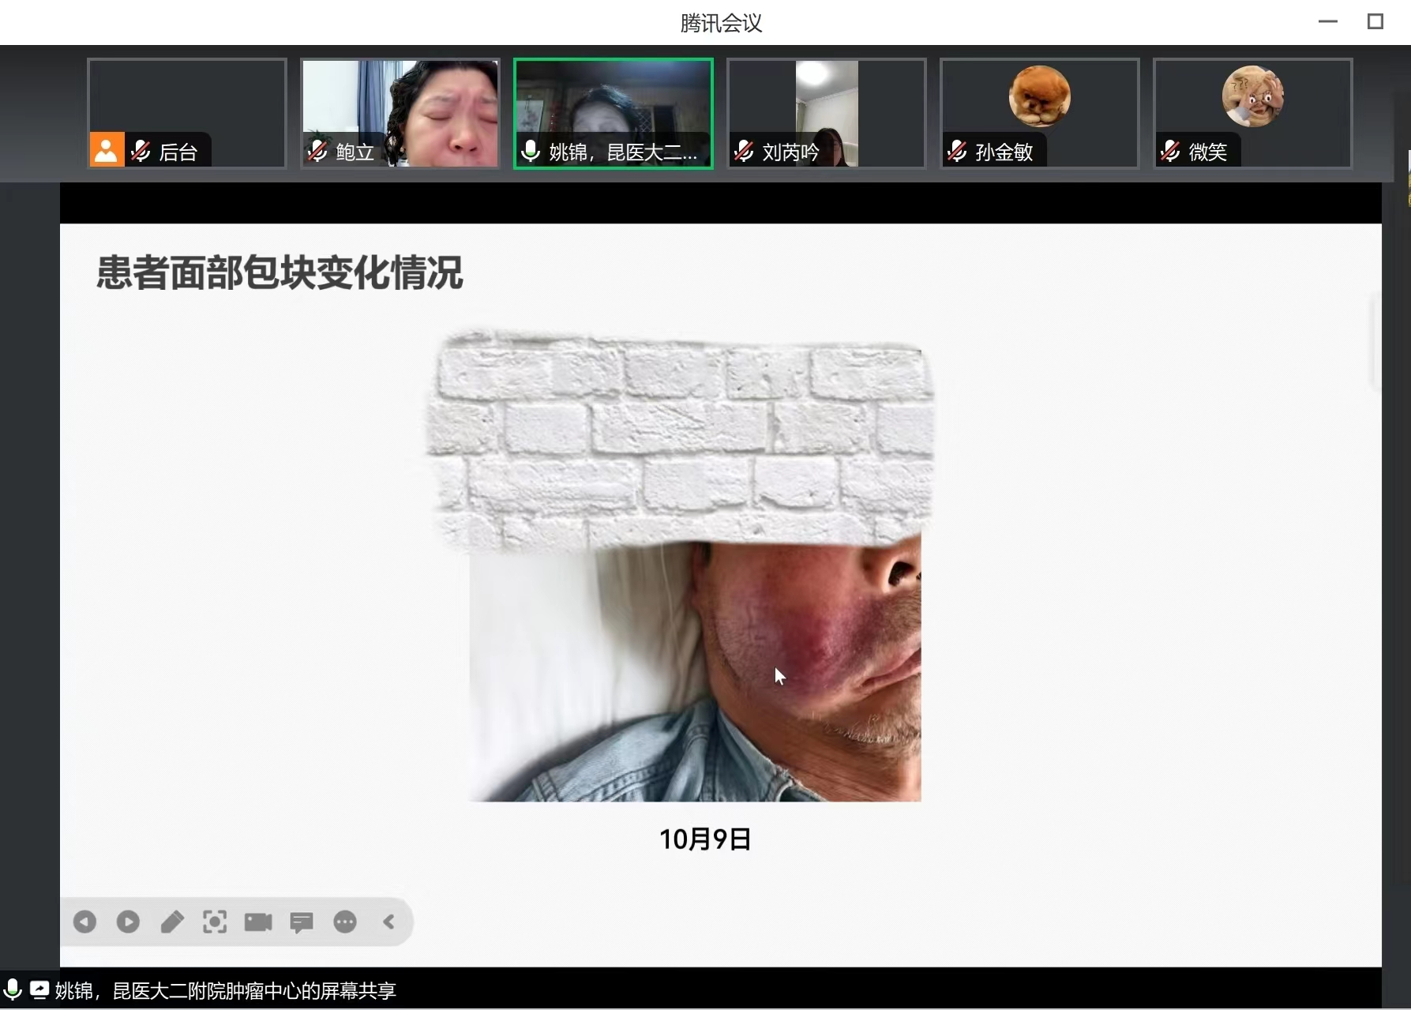Viewport: 1411px width, 1010px height.
Task: Click the screen share icon in bottom status bar
Action: (39, 989)
